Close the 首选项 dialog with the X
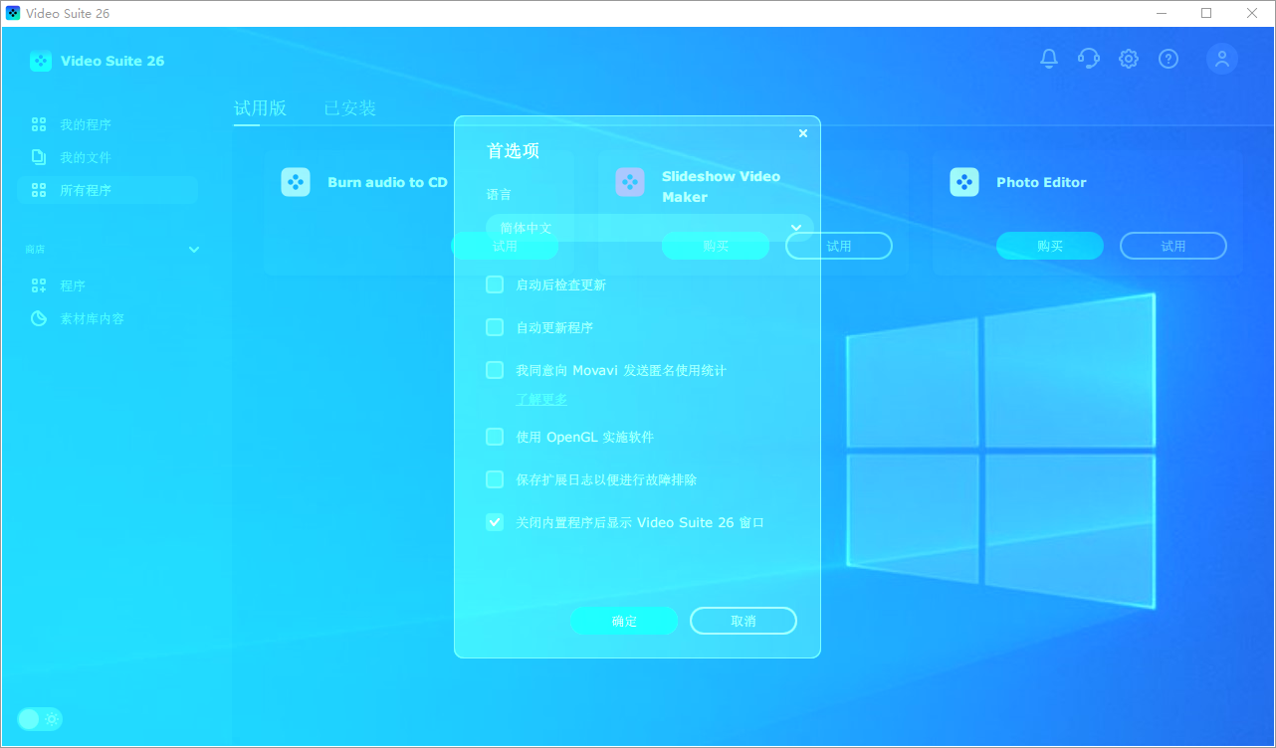The image size is (1276, 748). (803, 133)
